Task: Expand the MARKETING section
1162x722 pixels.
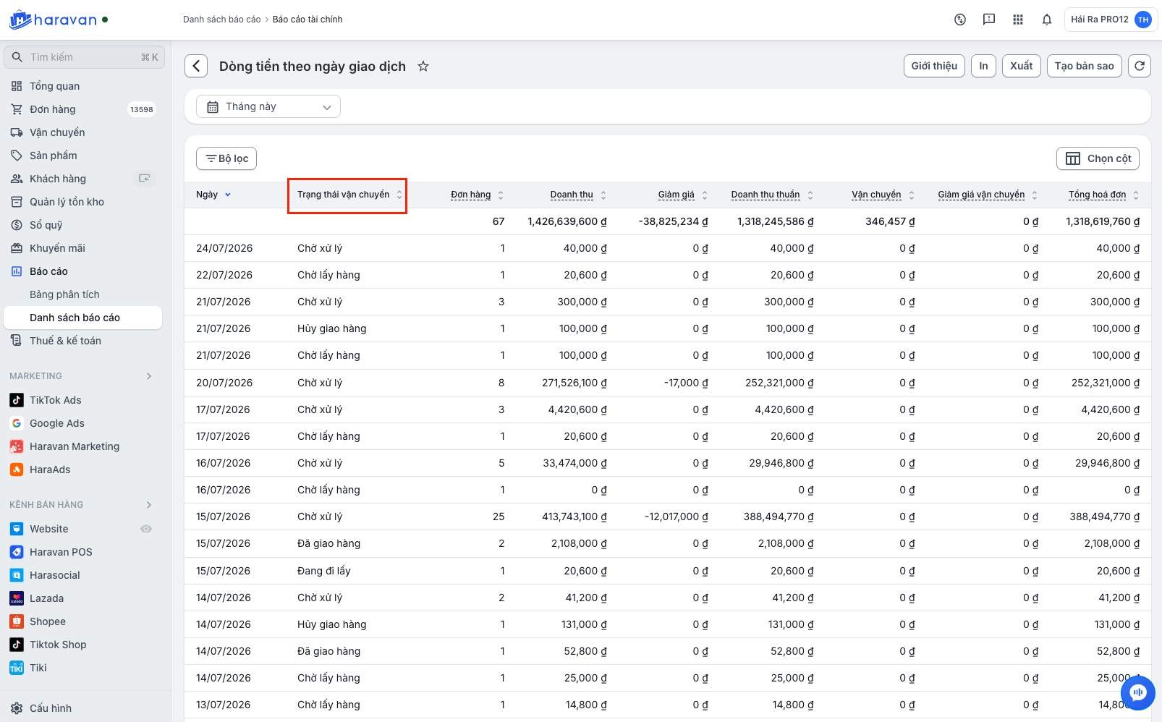Action: [149, 376]
